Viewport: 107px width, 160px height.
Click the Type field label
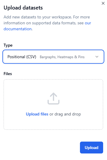pos(8,45)
